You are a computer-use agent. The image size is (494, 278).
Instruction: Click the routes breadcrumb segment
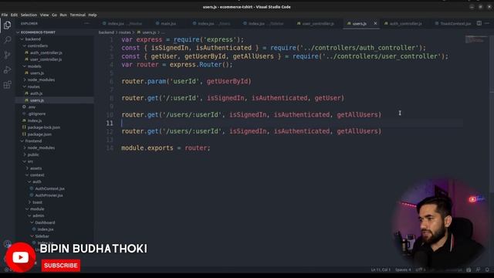tap(125, 32)
